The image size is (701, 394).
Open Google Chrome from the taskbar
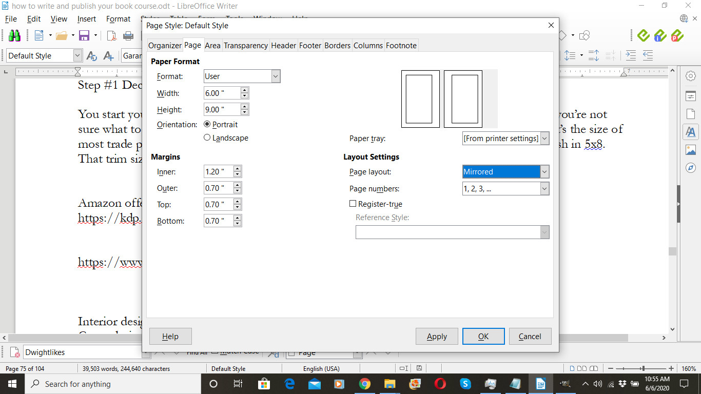(364, 384)
